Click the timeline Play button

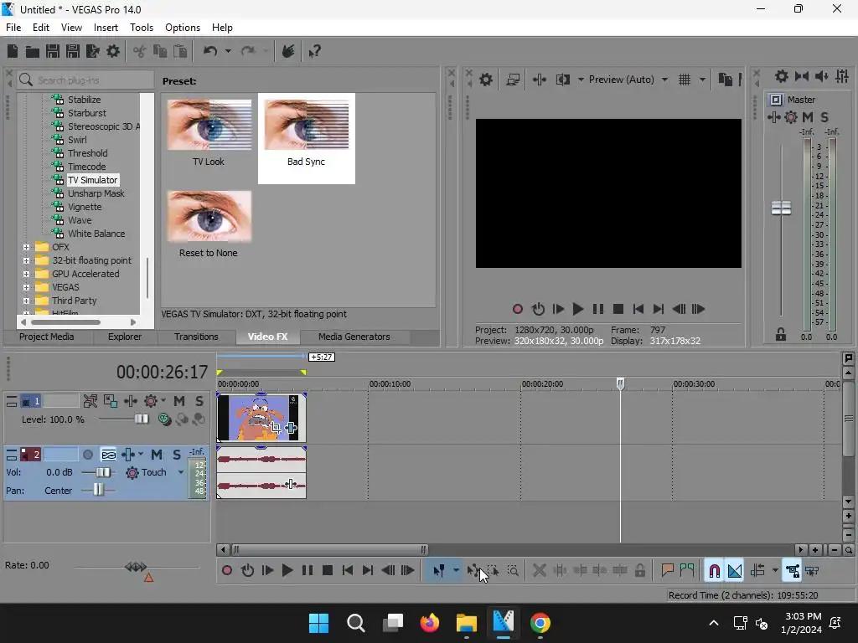287,571
